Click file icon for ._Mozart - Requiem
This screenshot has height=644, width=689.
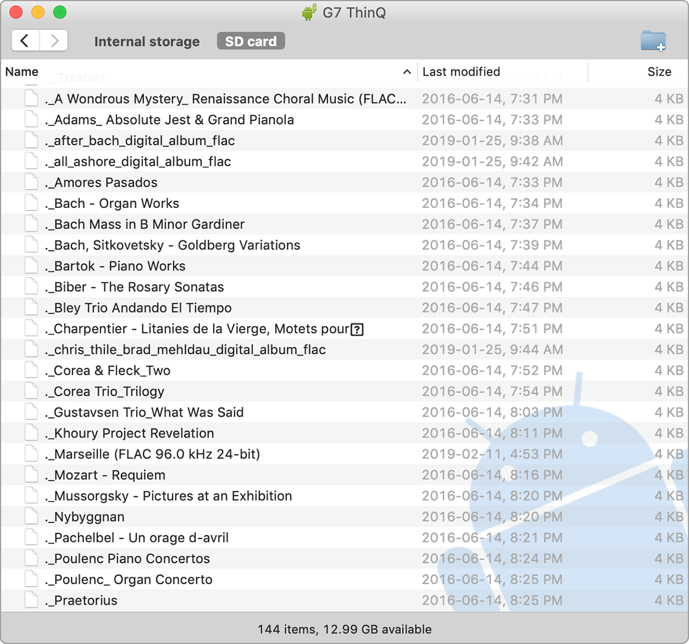pyautogui.click(x=32, y=475)
